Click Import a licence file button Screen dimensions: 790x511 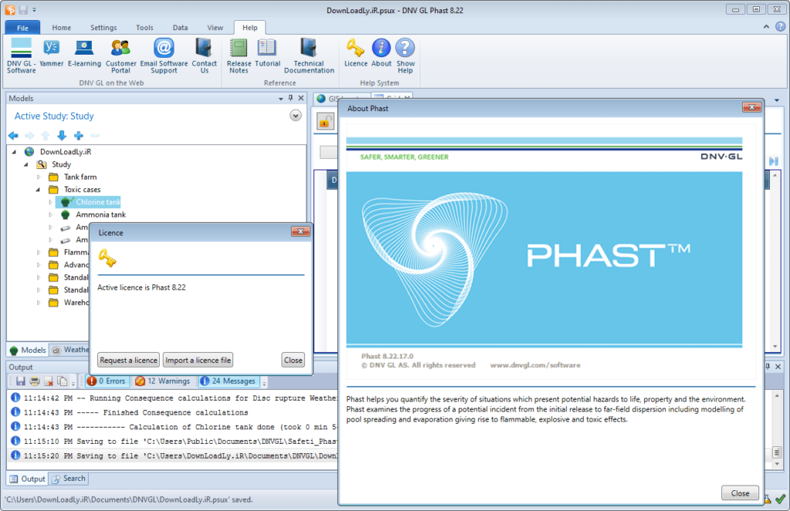pyautogui.click(x=198, y=360)
